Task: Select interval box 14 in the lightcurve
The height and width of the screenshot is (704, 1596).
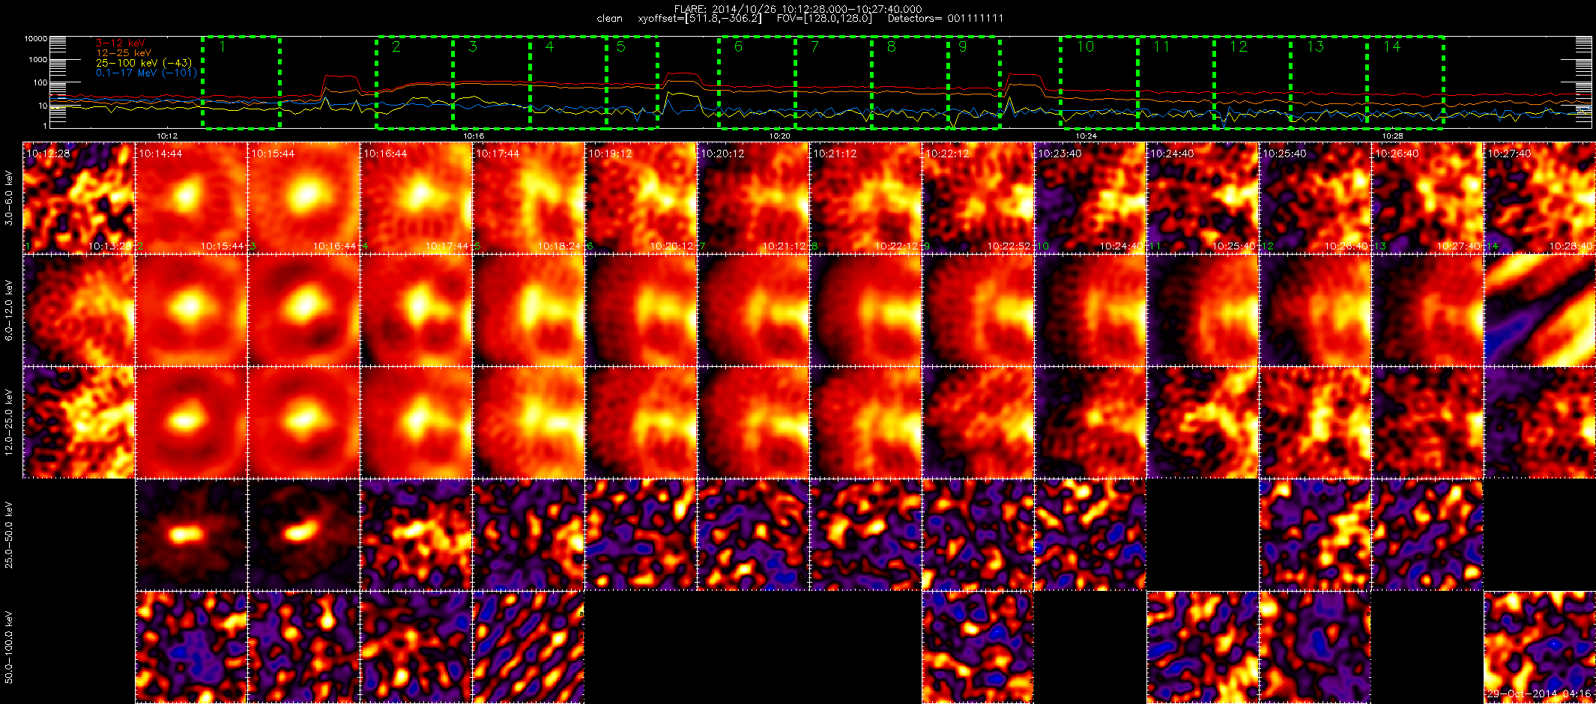Action: pos(1406,82)
